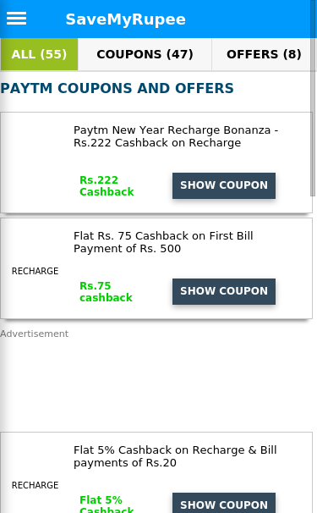
Task: Click RECHARGE category label in third card
Action: coord(35,485)
